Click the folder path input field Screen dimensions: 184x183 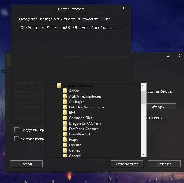tap(71, 28)
